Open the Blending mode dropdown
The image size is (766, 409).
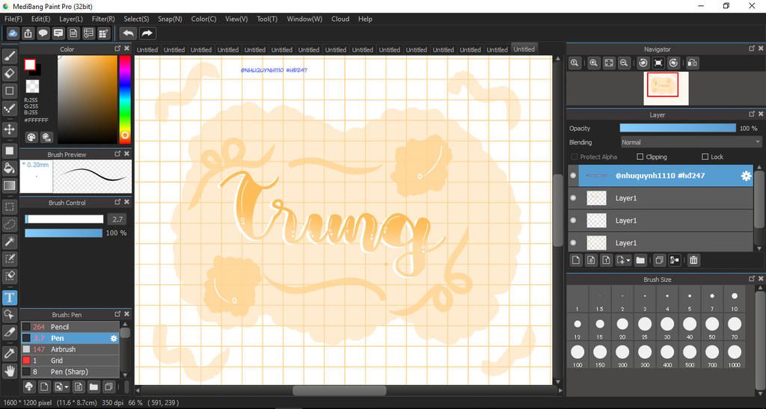click(690, 142)
